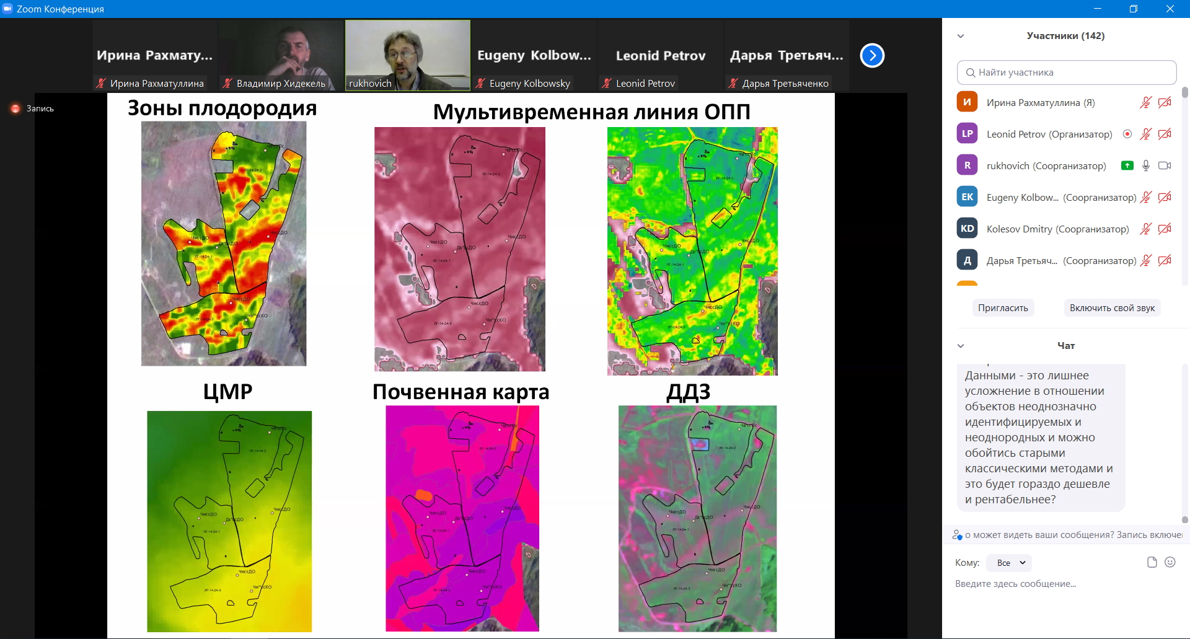Click the participants list scrollbar

pyautogui.click(x=1184, y=93)
